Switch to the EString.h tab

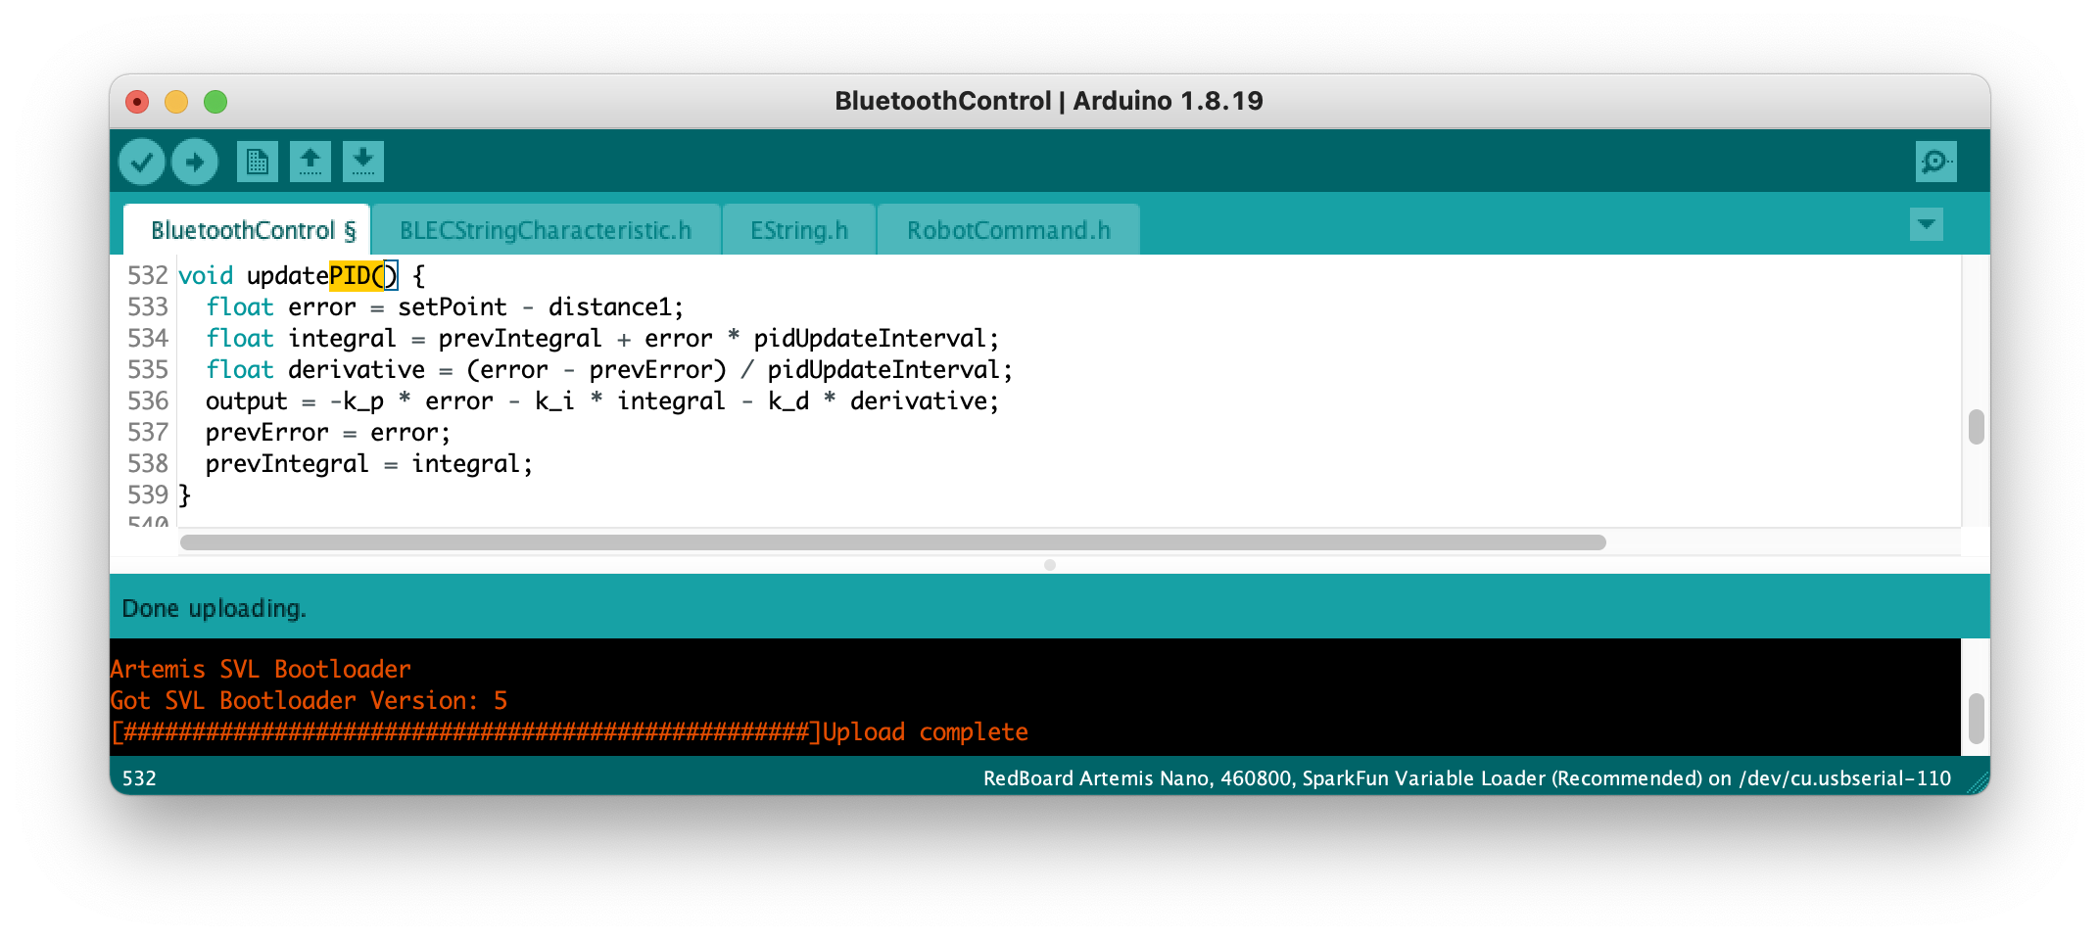(799, 230)
